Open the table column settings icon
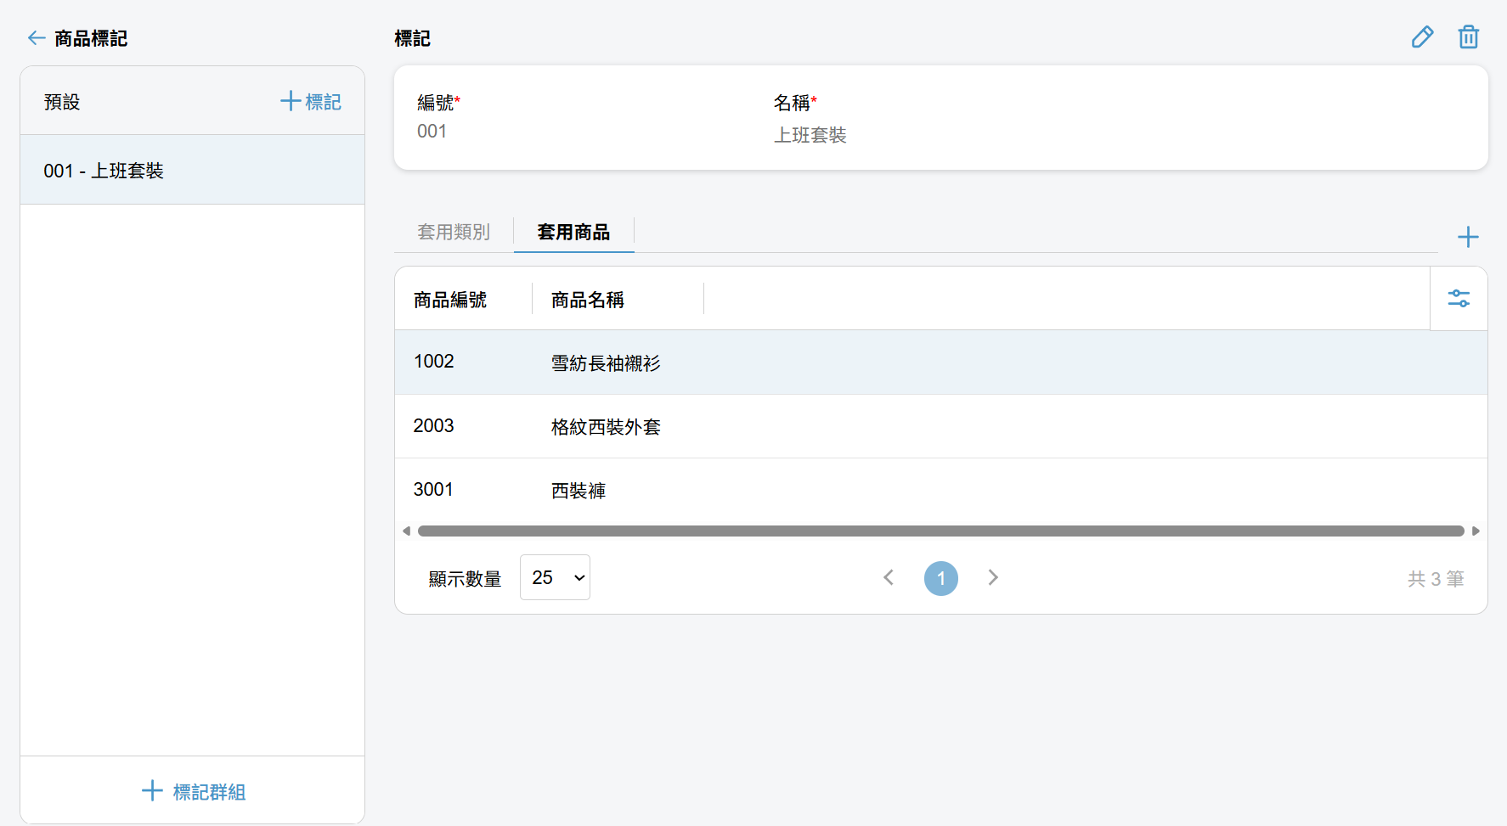Viewport: 1507px width, 826px height. click(x=1459, y=299)
